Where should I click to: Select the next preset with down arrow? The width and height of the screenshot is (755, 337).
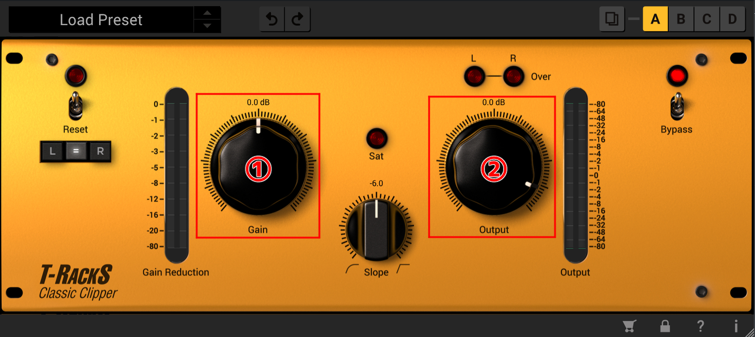click(x=207, y=26)
